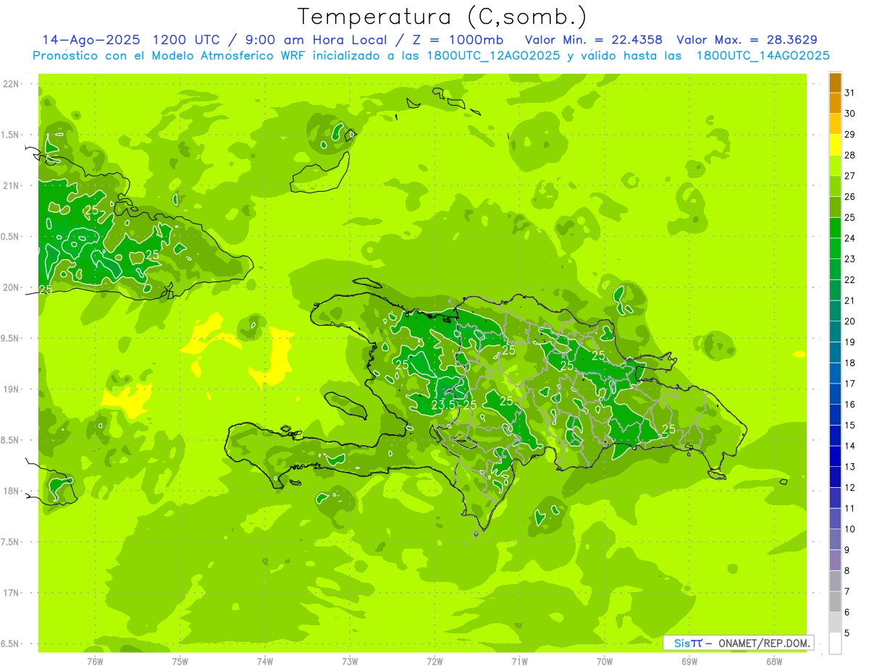
Task: Click the dark orange swatch above 31
Action: (835, 83)
